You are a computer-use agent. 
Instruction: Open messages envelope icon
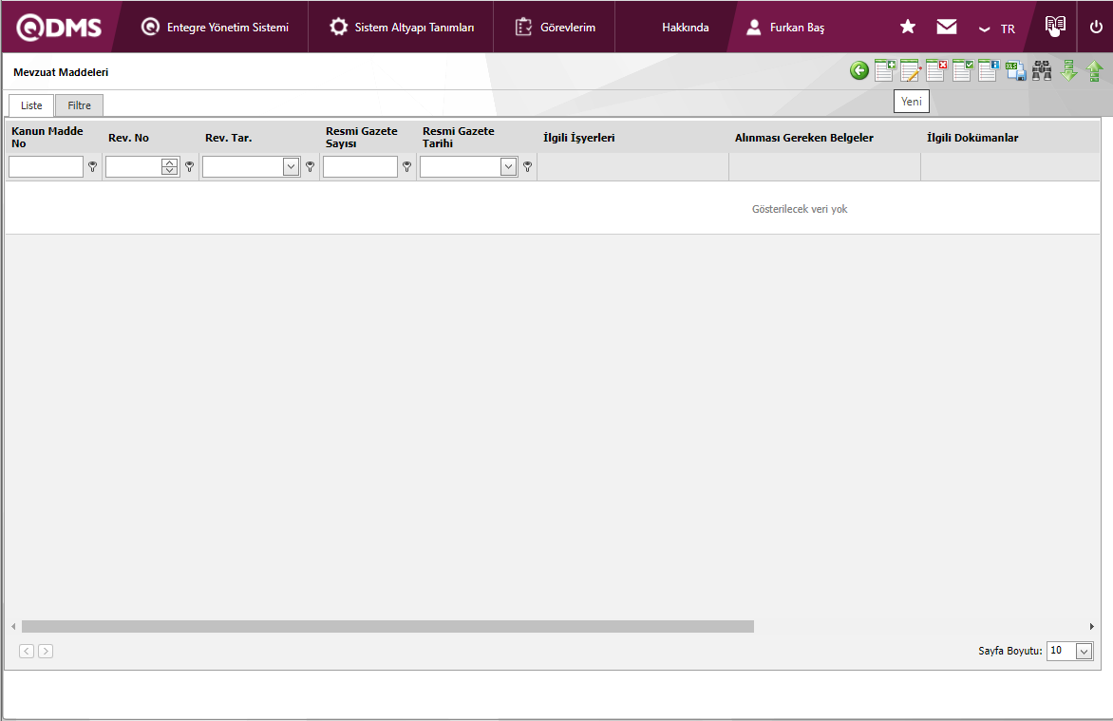946,27
